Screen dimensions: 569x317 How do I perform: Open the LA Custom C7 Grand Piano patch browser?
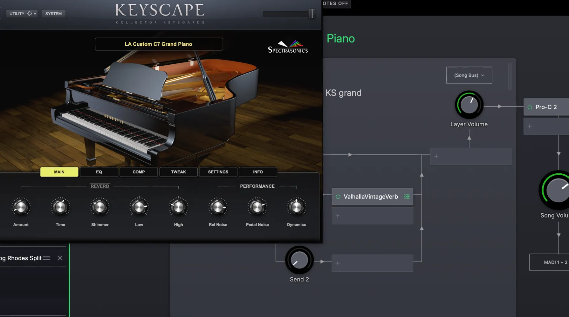[159, 44]
